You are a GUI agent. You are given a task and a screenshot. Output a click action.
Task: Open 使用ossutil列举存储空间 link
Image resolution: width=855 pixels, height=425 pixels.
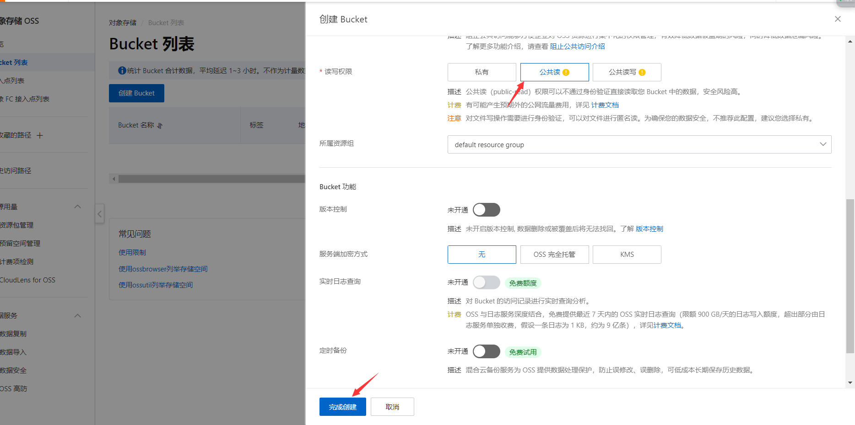pyautogui.click(x=156, y=285)
